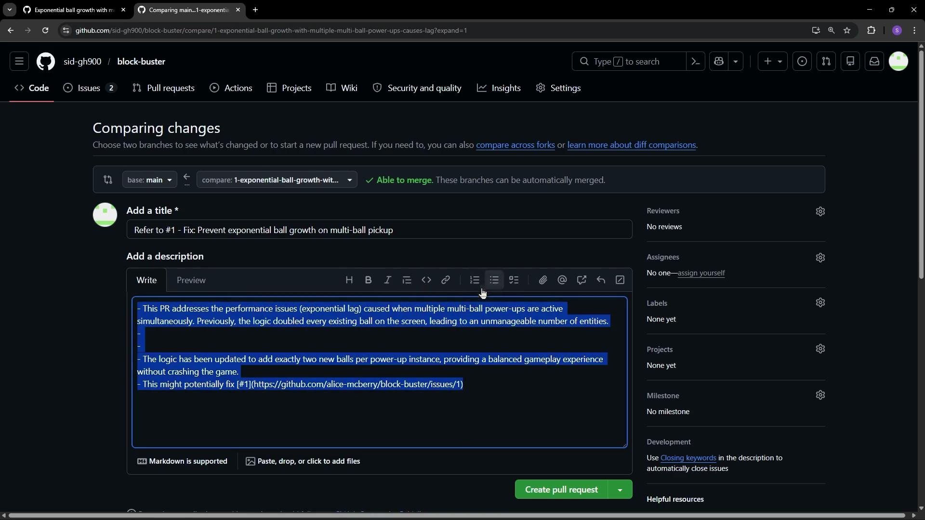Bookmark this page with the star icon
925x520 pixels.
[x=847, y=30]
